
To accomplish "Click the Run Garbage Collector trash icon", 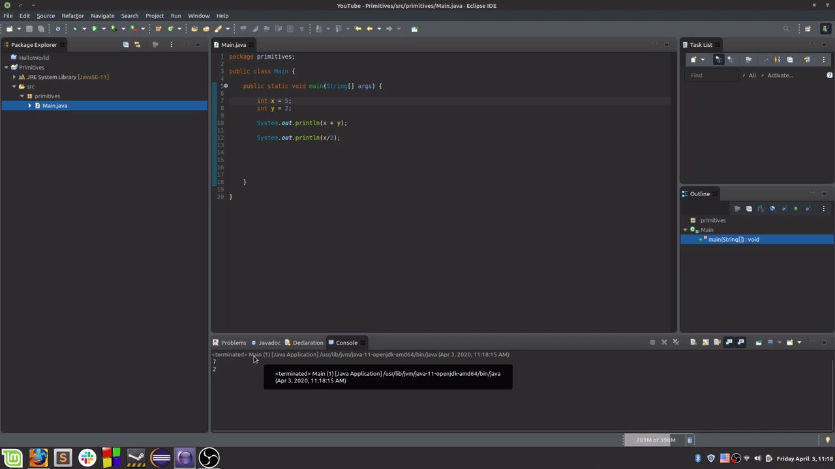I will pyautogui.click(x=690, y=440).
